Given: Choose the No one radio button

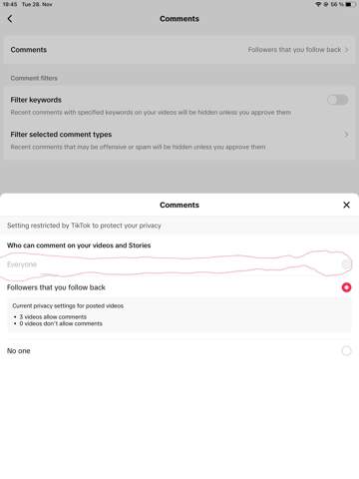Looking at the screenshot, I should pyautogui.click(x=346, y=351).
